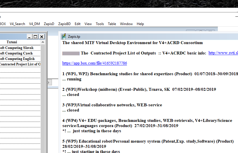Screen dimensions: 238x153
Task: Open the Table menu
Action: pyautogui.click(x=112, y=24)
